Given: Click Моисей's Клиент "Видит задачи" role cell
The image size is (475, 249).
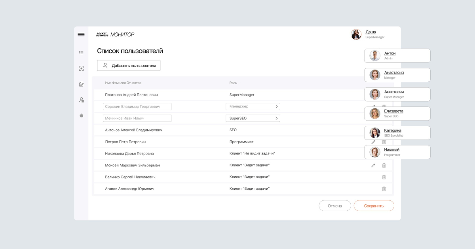Looking at the screenshot, I should click(250, 165).
